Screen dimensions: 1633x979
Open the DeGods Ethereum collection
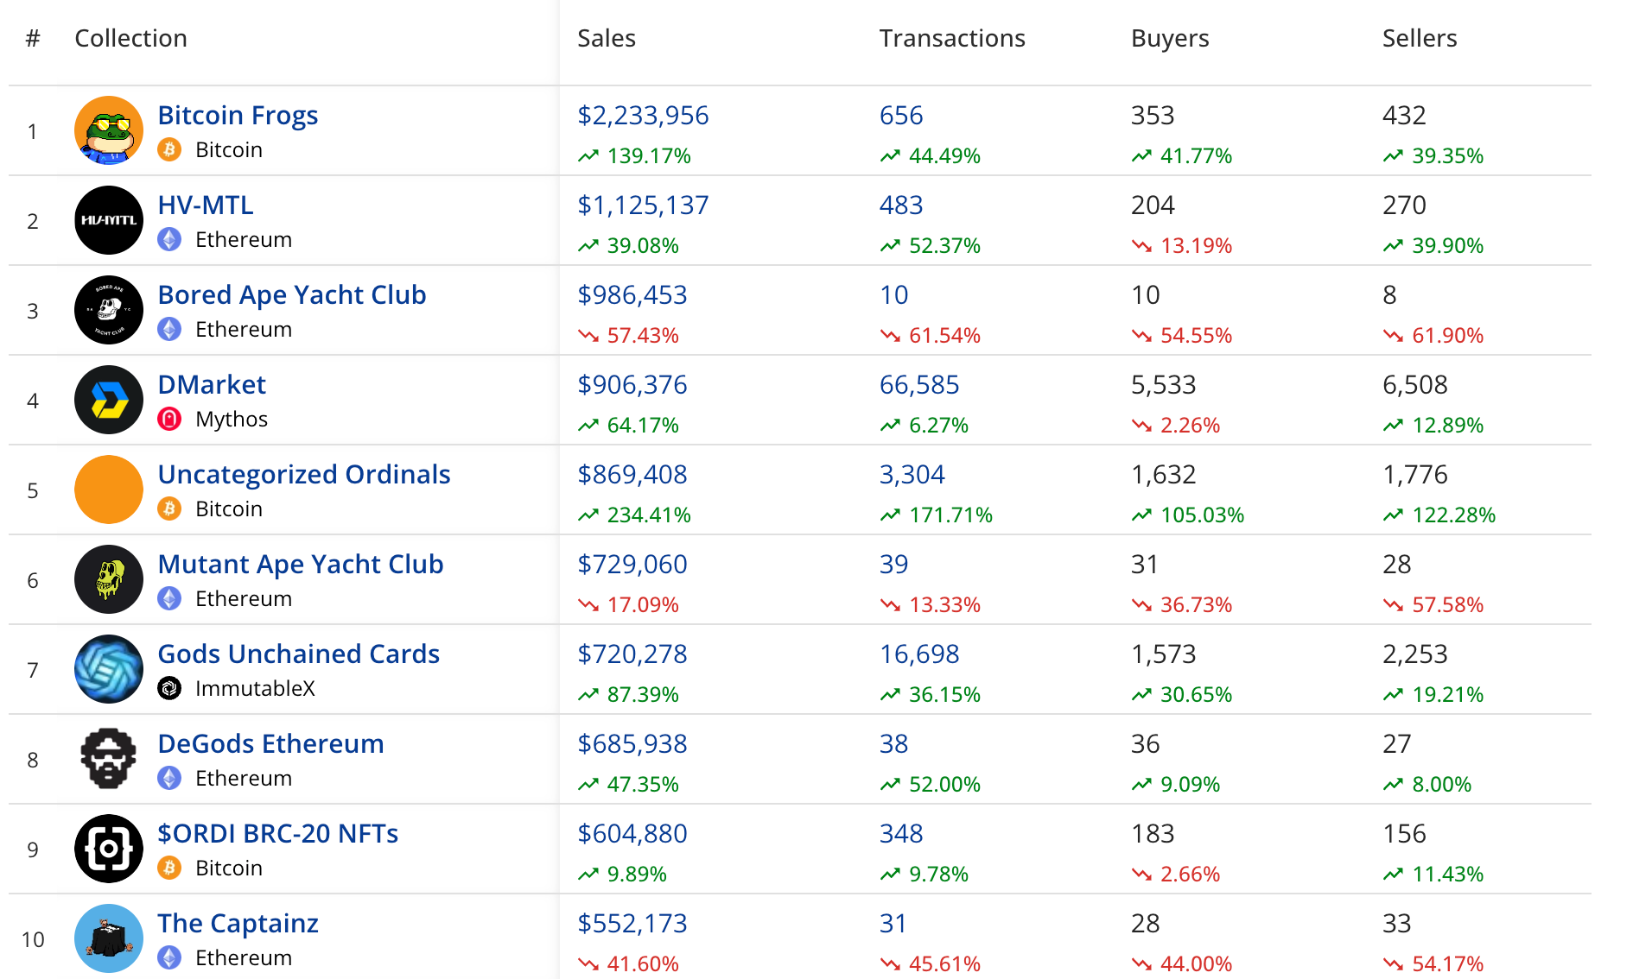[270, 743]
